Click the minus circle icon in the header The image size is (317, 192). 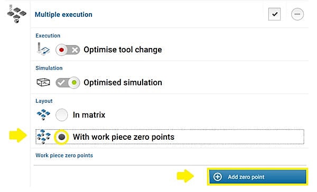[x=297, y=14]
